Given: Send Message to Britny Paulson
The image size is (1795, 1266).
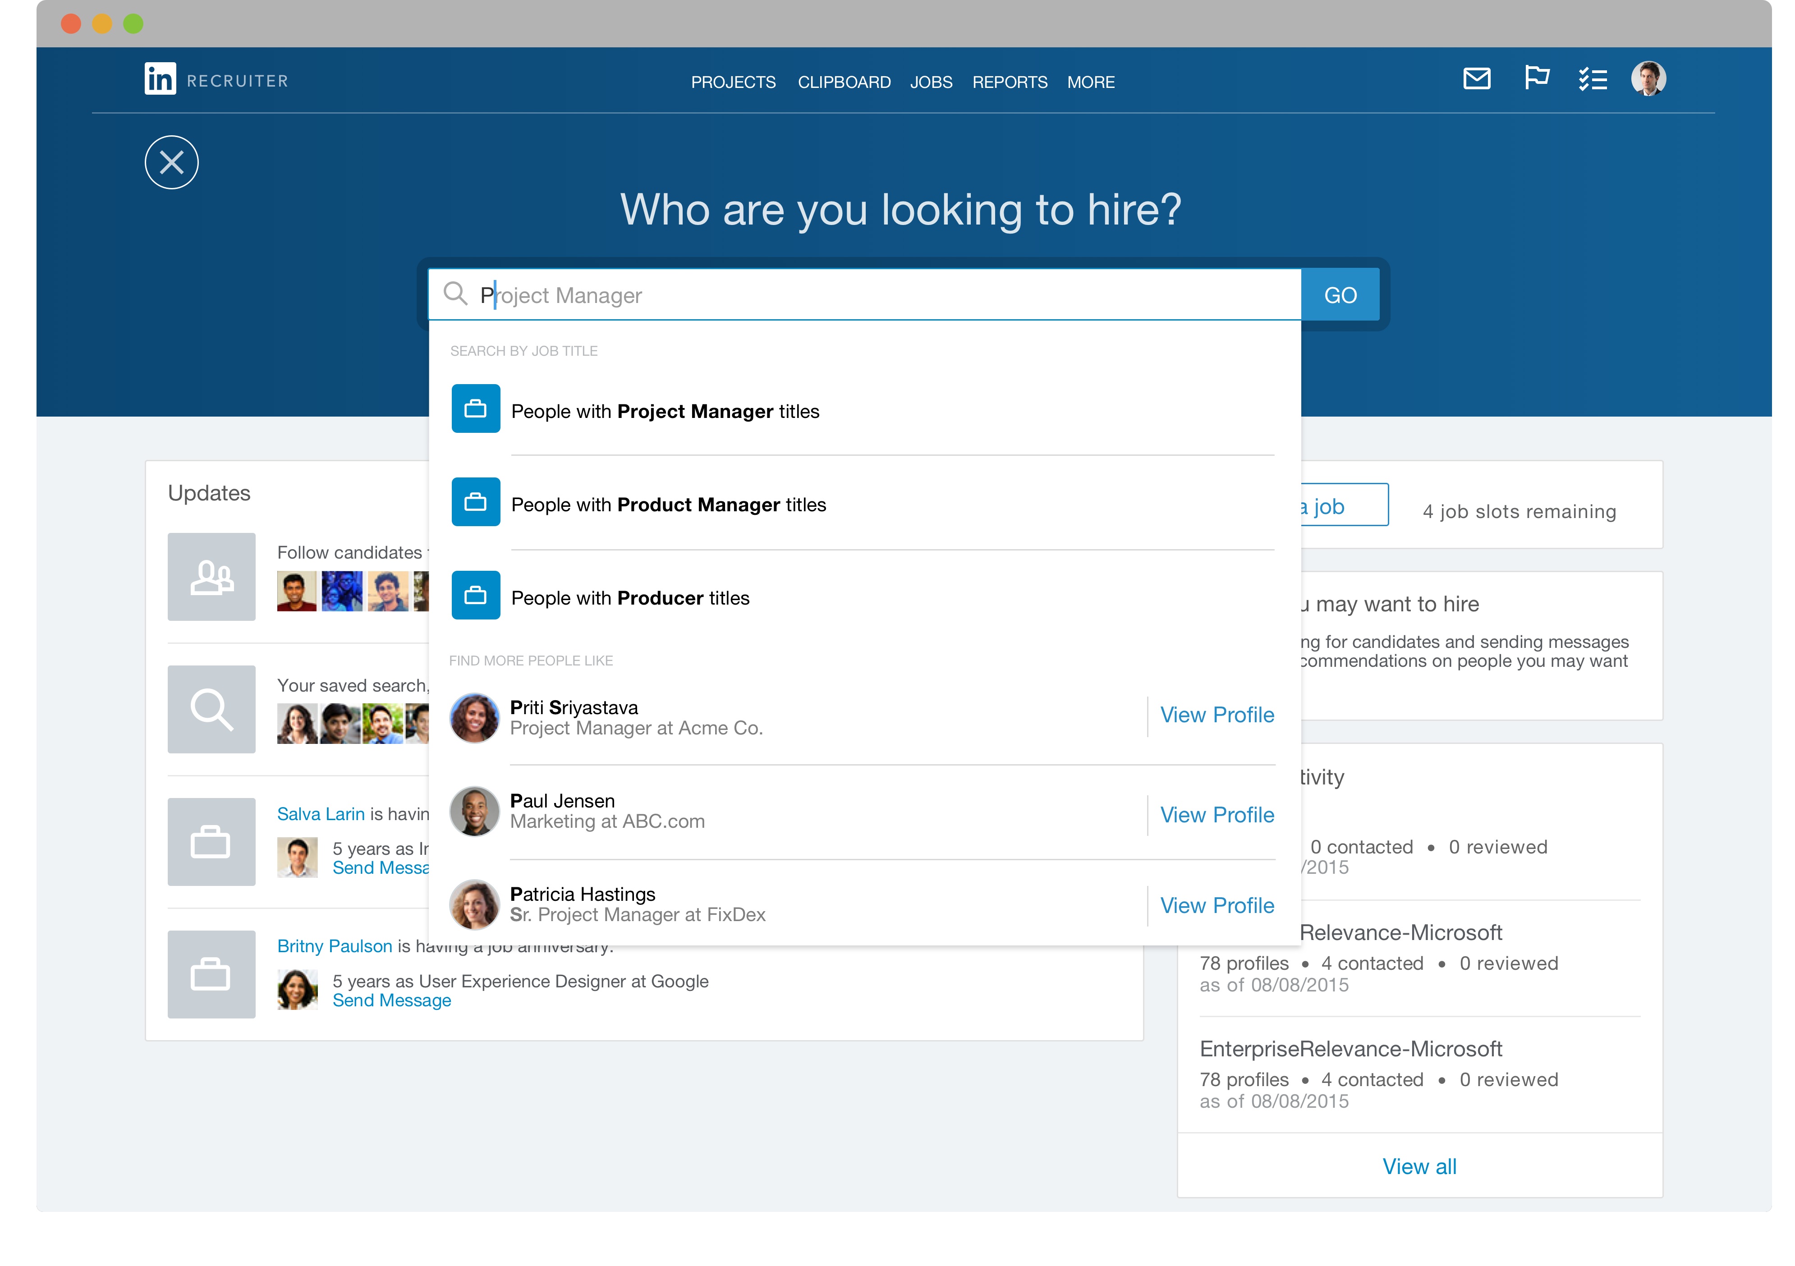Looking at the screenshot, I should 392,1001.
